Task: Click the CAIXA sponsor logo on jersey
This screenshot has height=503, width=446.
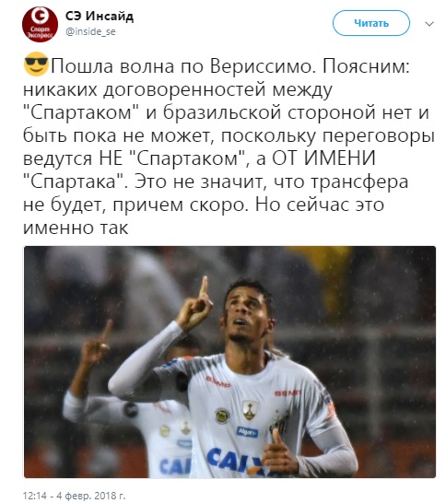Action: pos(239,461)
